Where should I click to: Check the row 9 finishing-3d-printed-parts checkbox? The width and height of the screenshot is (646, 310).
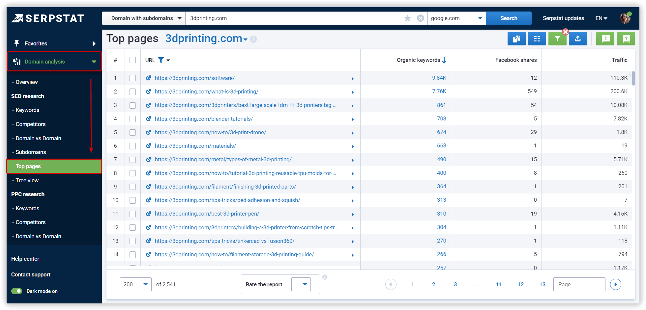(133, 187)
